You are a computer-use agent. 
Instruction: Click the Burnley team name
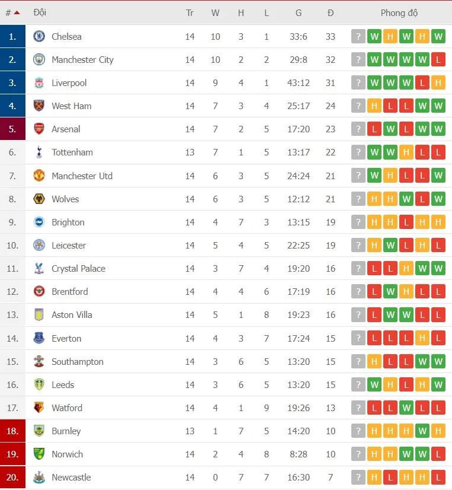66,431
